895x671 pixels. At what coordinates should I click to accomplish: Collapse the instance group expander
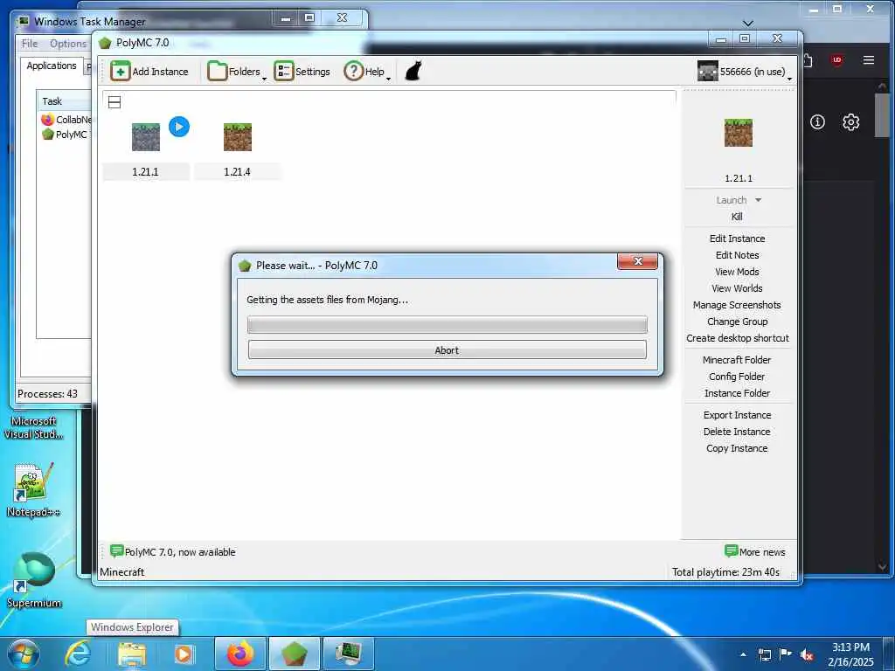click(114, 102)
